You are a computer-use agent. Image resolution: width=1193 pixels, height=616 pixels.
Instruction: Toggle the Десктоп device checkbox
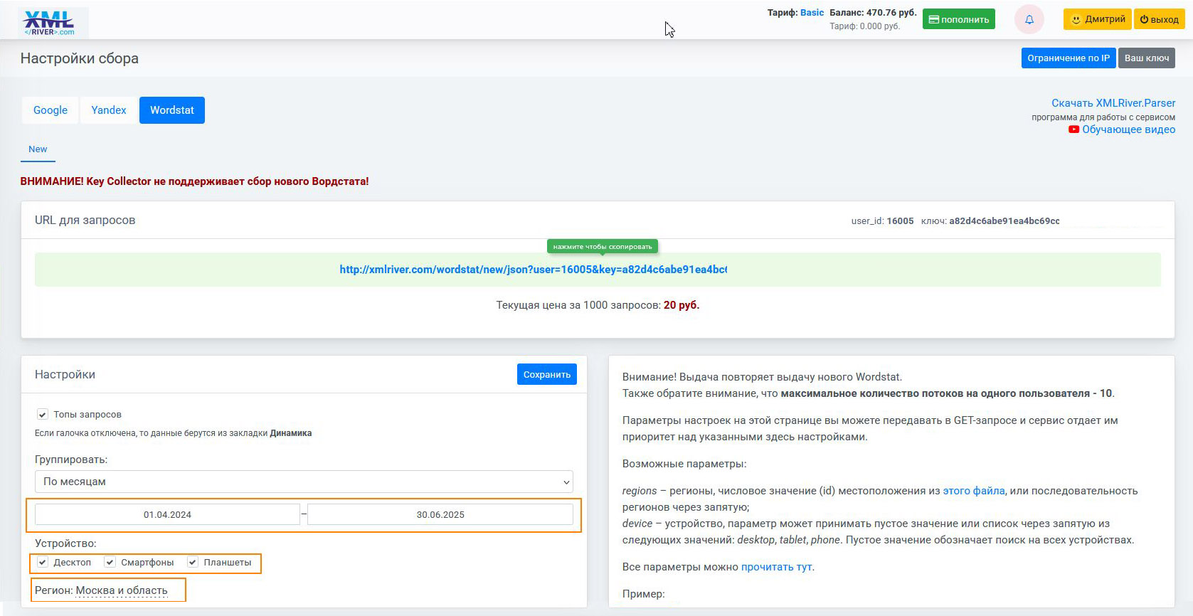(x=43, y=562)
